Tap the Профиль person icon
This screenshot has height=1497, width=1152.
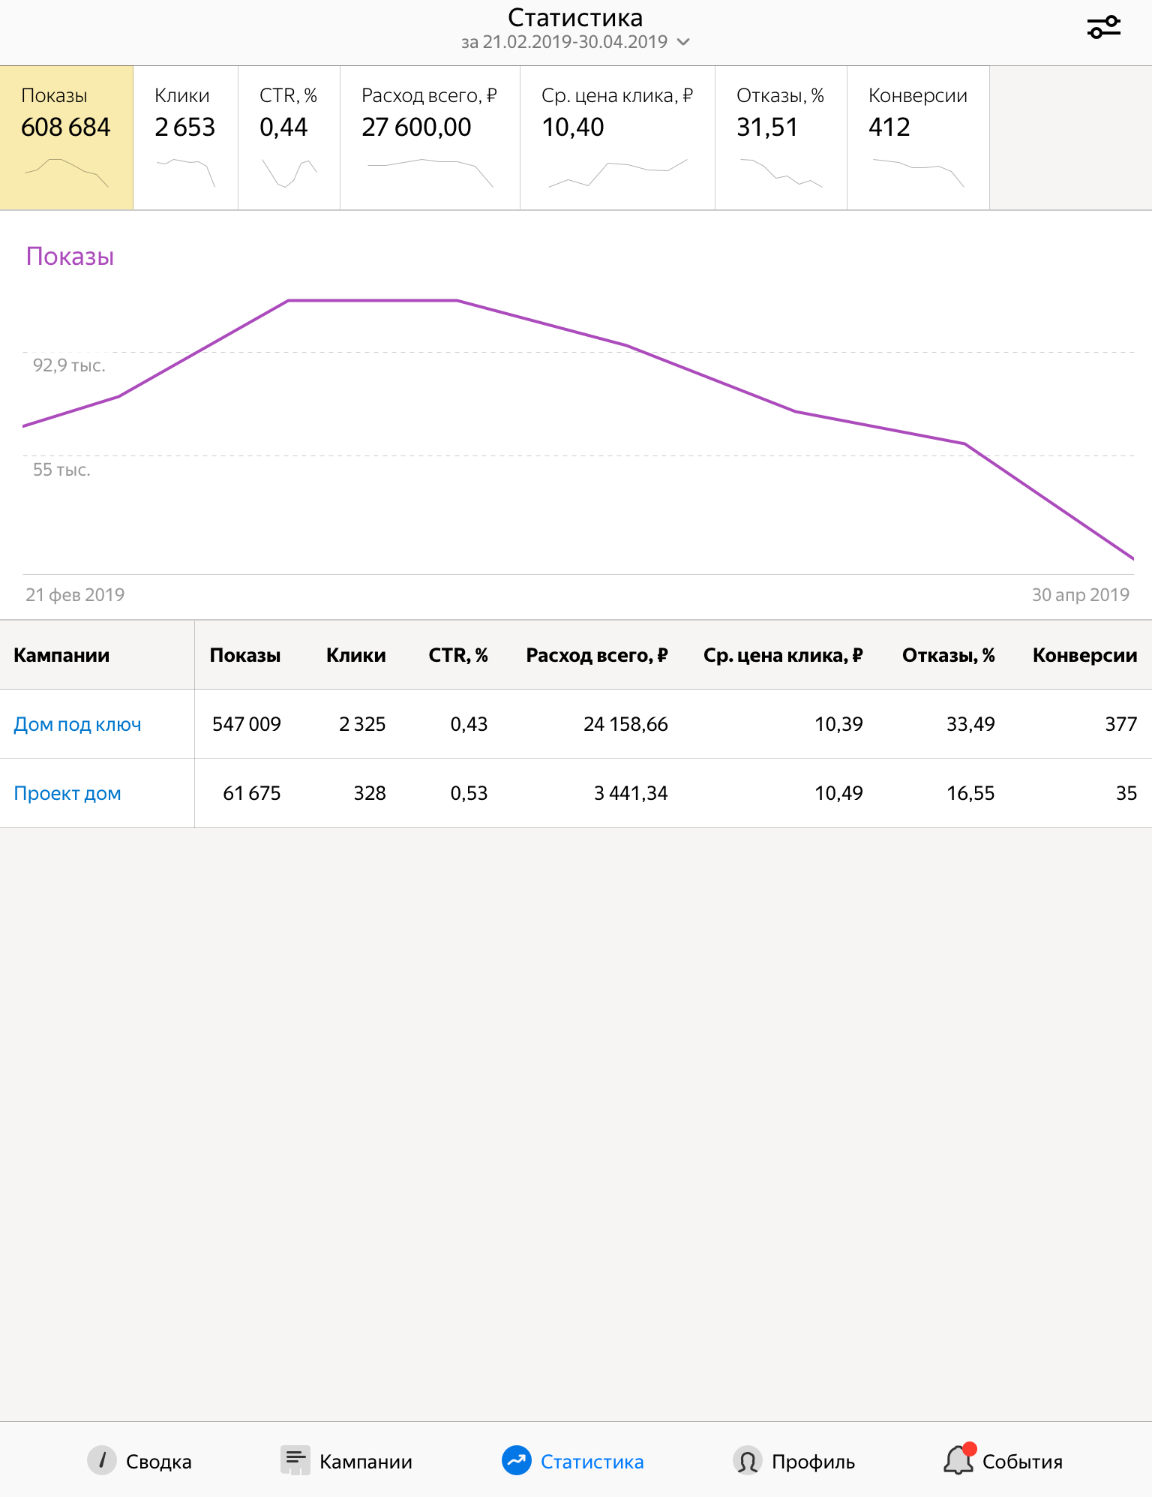(748, 1460)
